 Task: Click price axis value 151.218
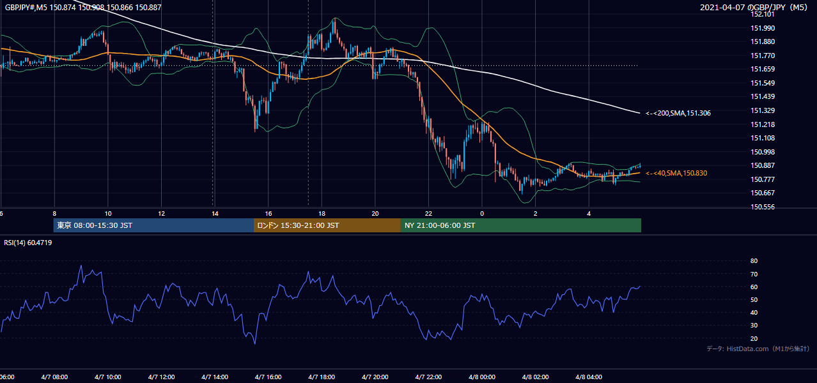[762, 124]
